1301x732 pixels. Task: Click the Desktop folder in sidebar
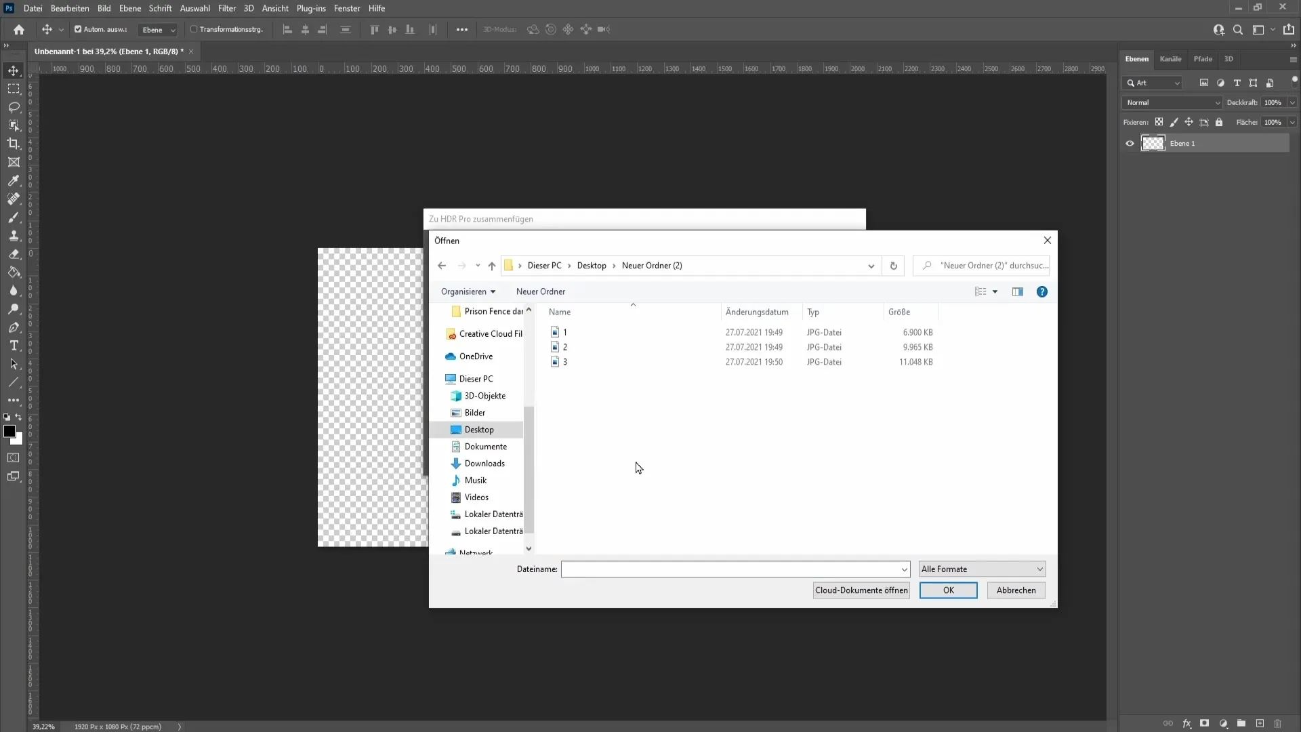pyautogui.click(x=480, y=430)
